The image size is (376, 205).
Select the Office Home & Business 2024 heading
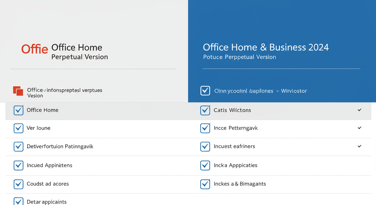(266, 47)
